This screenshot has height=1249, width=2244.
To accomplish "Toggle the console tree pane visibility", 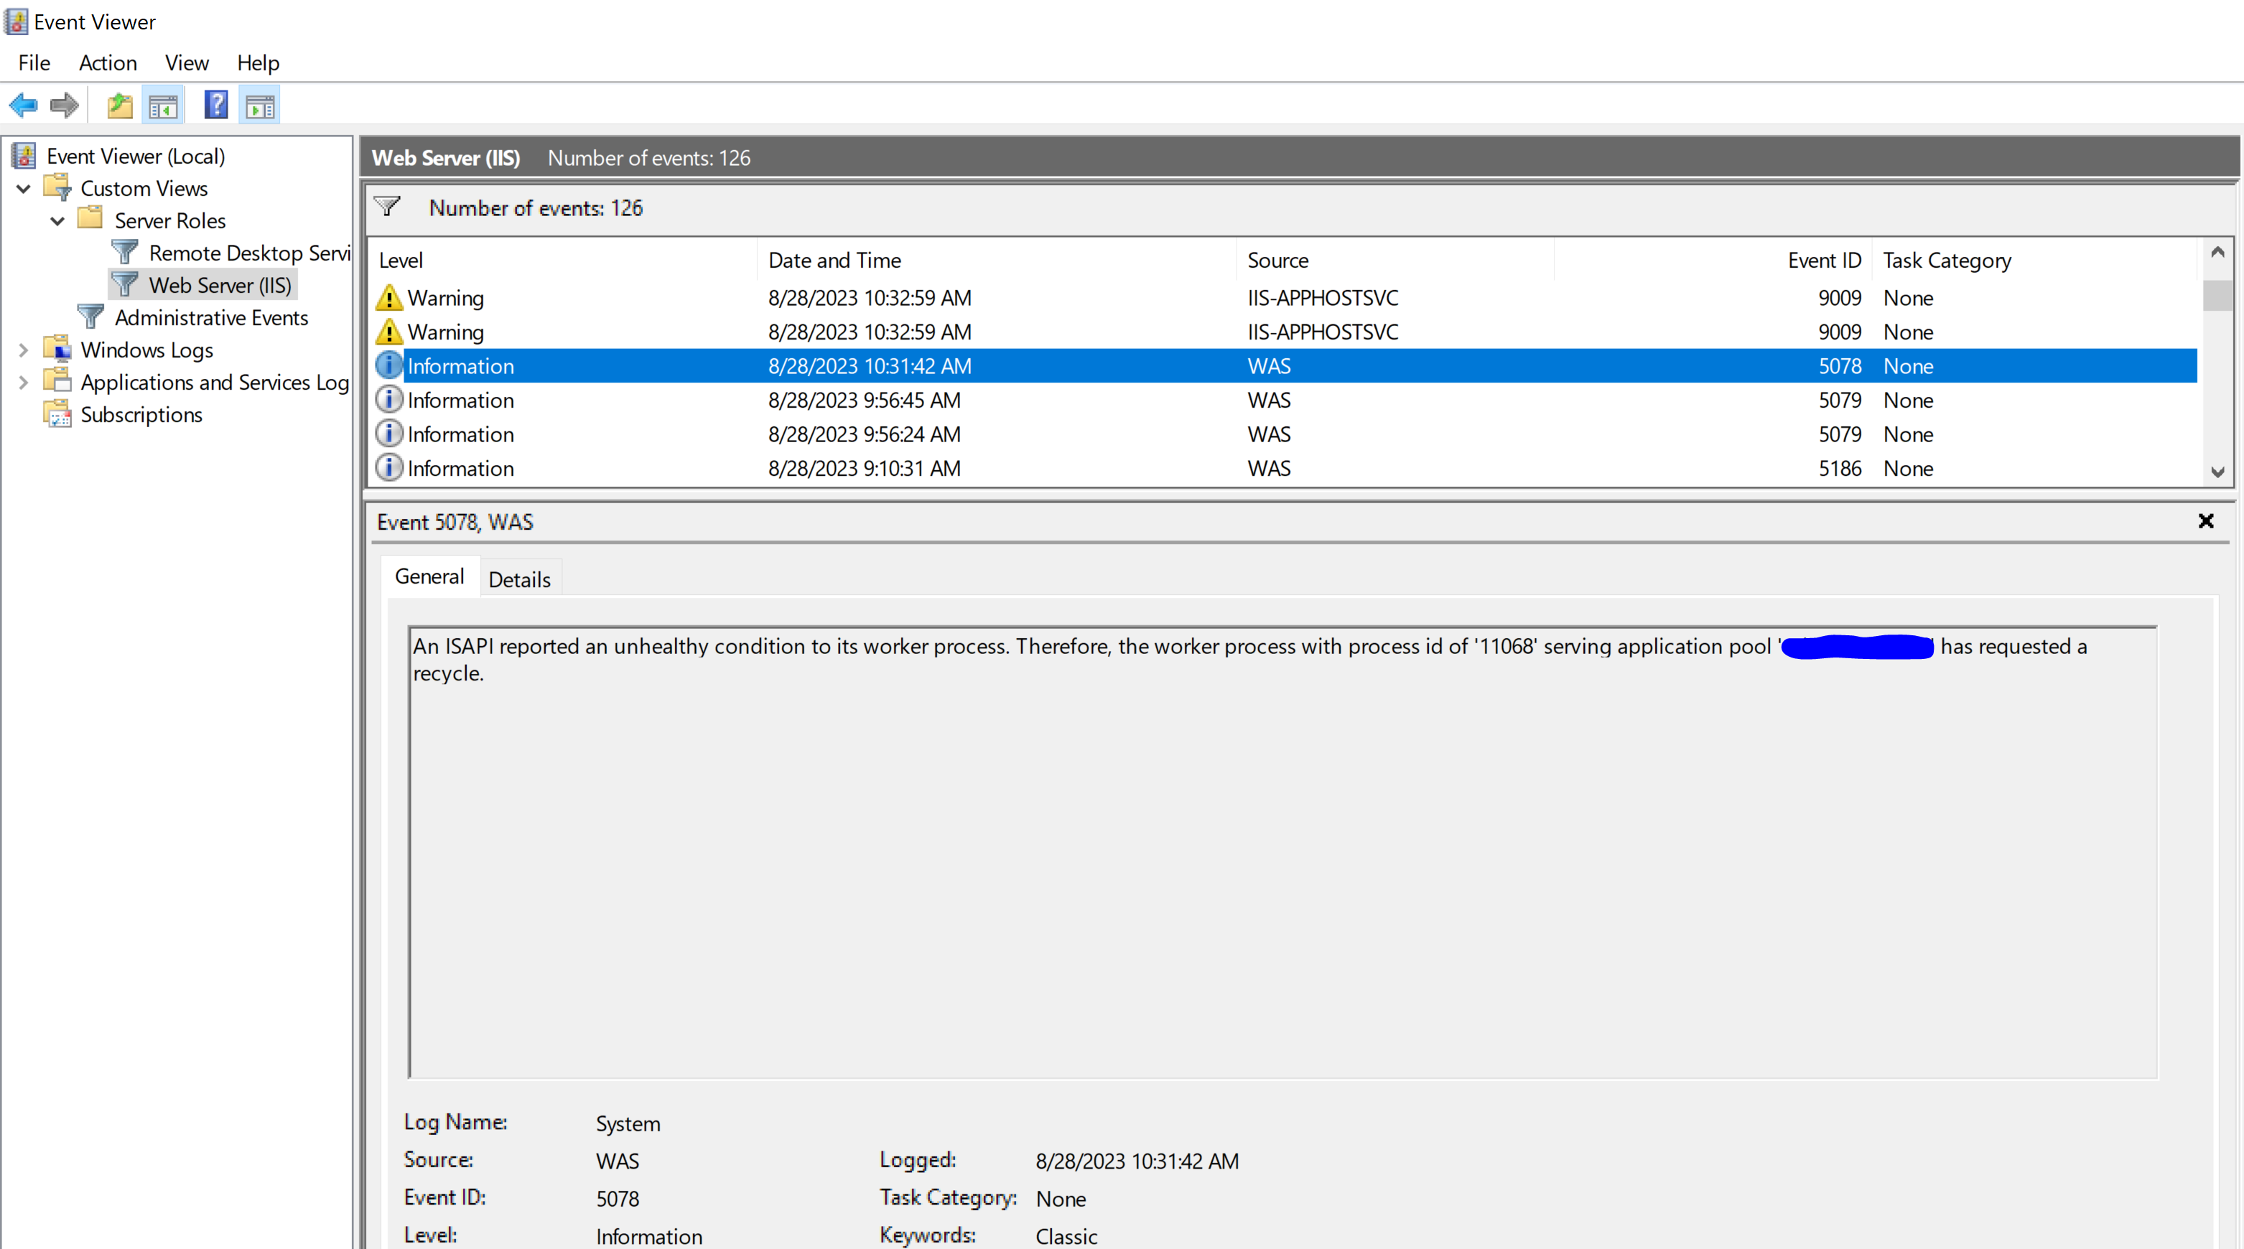I will point(163,105).
